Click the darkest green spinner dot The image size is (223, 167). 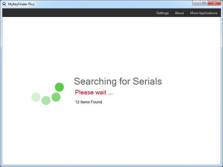pyautogui.click(x=59, y=87)
